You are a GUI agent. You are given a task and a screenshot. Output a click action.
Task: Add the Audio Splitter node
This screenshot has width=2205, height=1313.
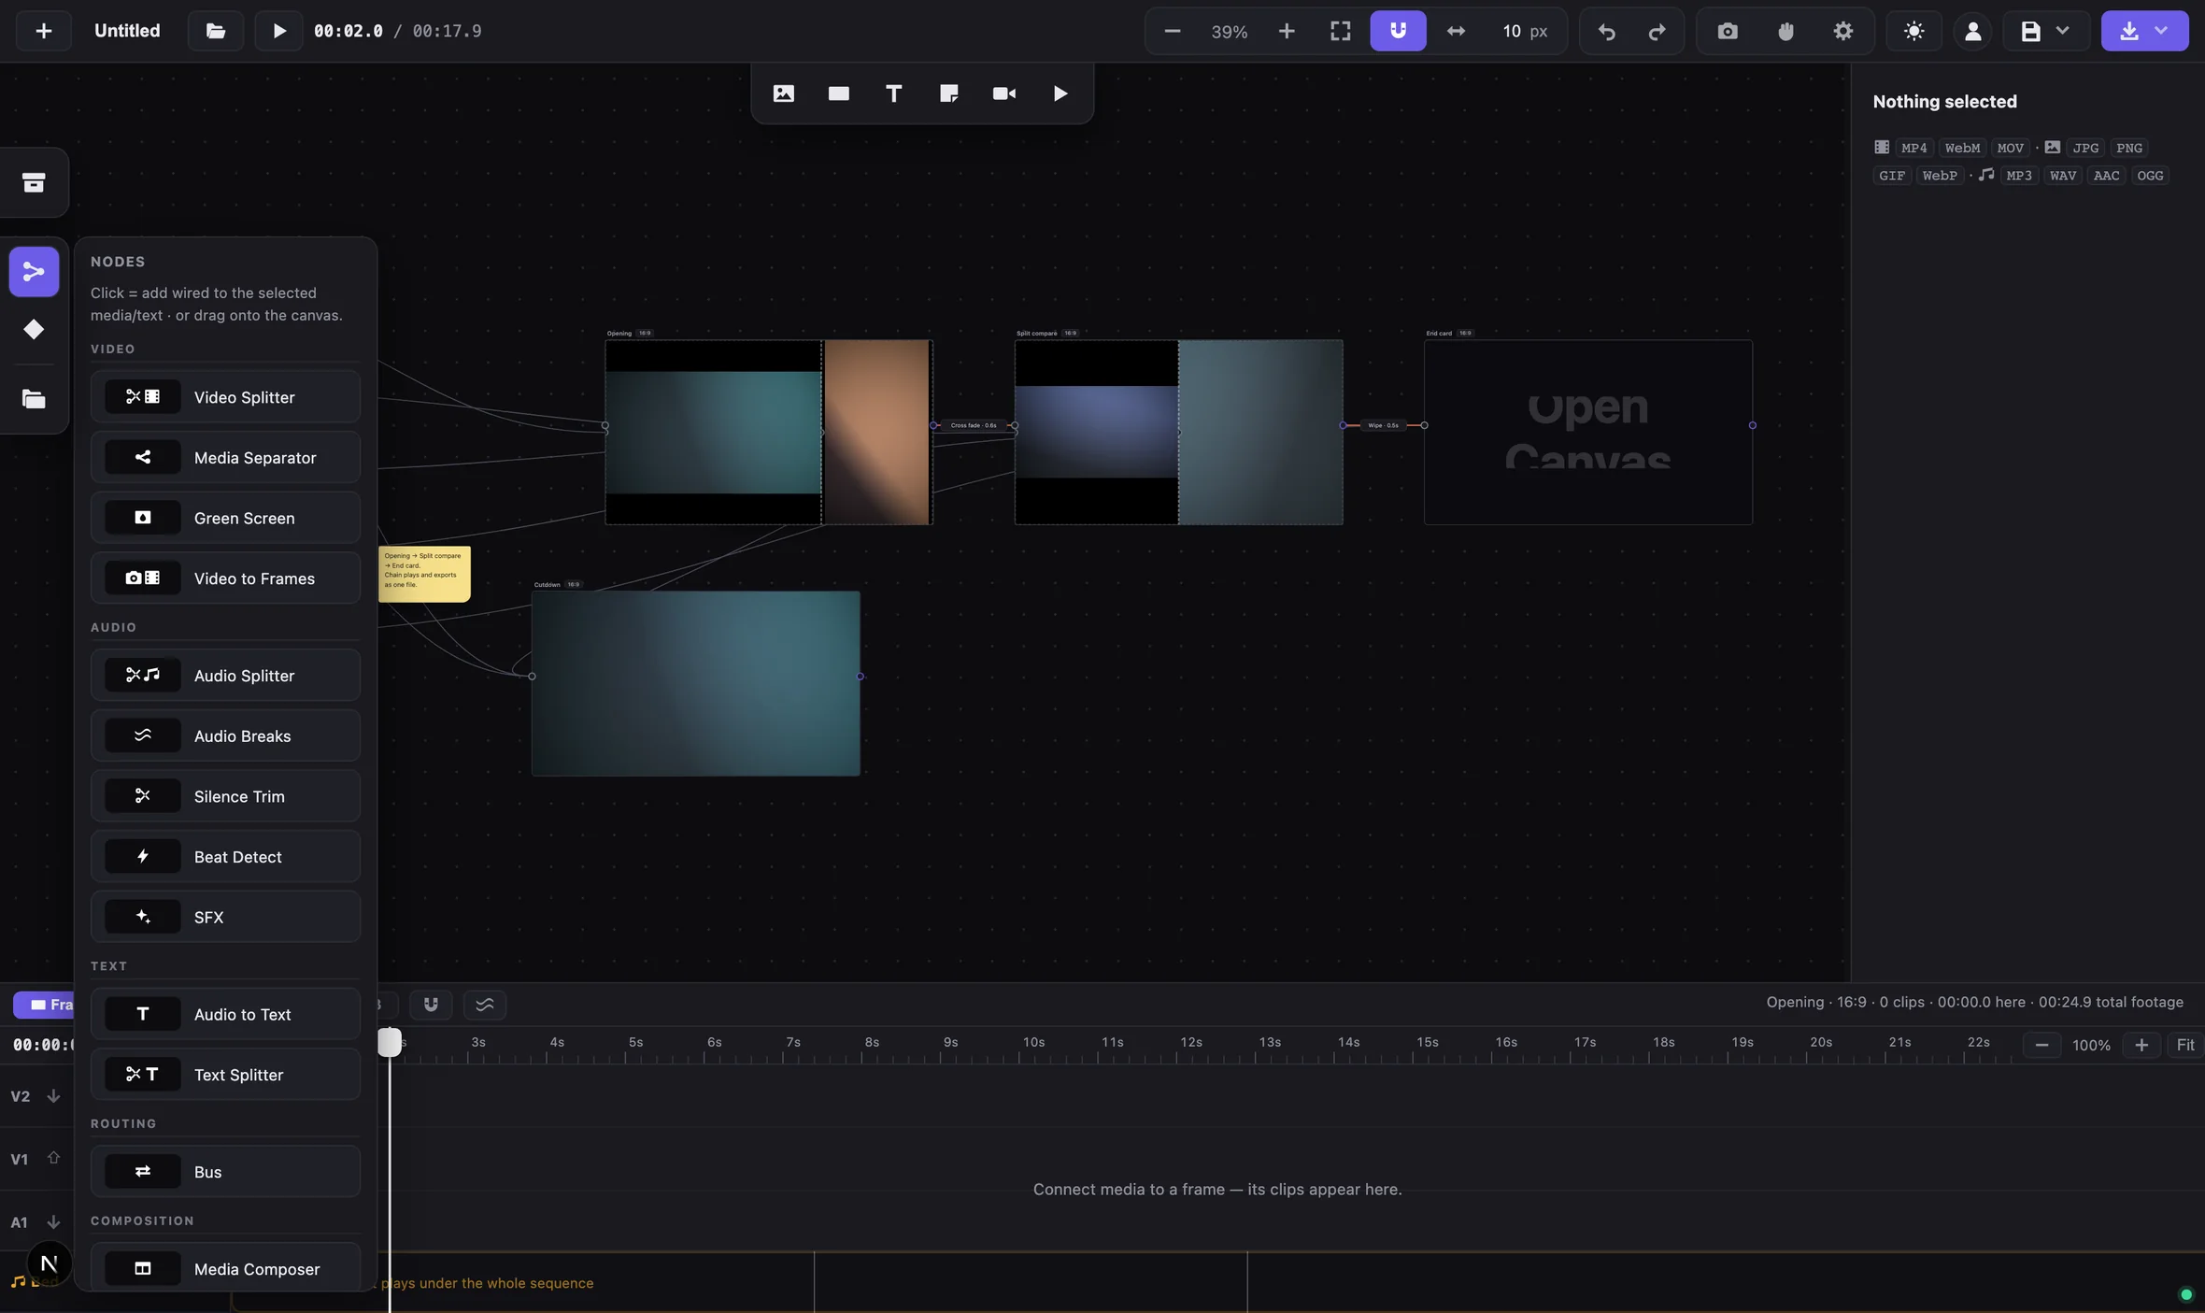tap(225, 676)
